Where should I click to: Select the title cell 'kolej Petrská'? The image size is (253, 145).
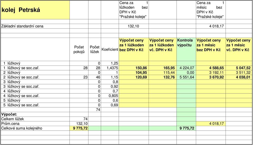point(35,10)
